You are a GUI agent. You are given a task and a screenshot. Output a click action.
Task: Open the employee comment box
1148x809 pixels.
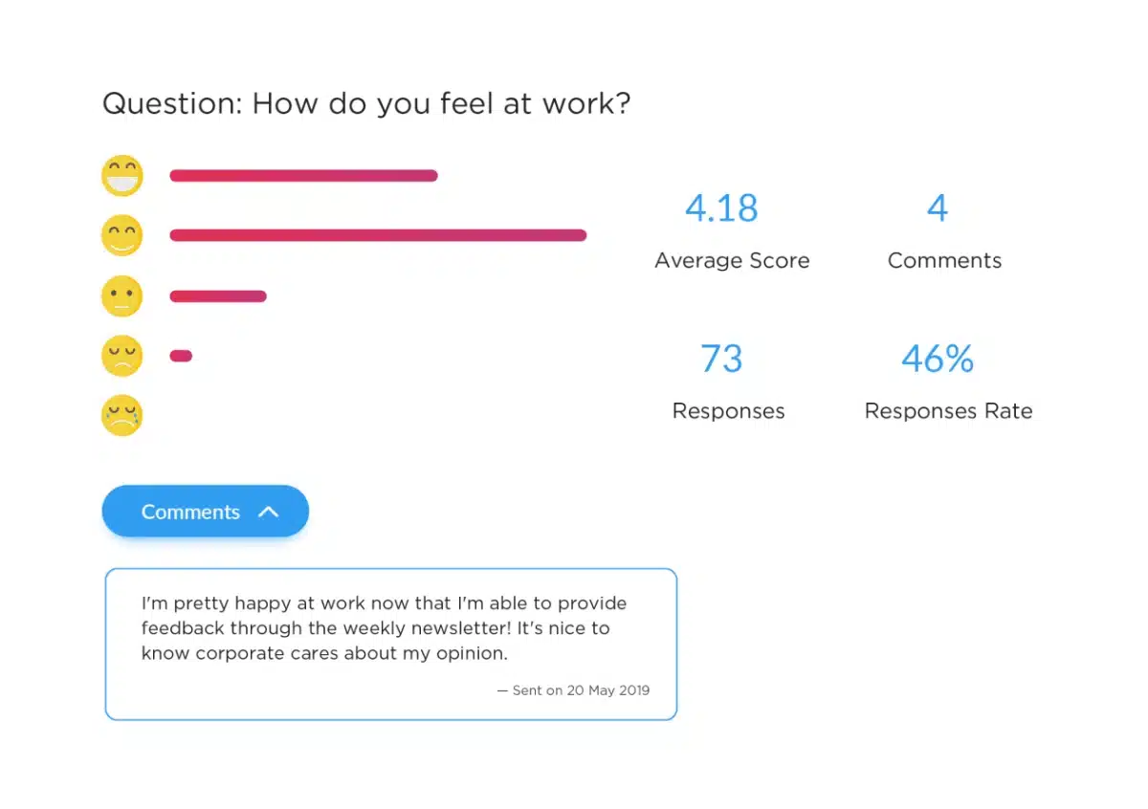pyautogui.click(x=390, y=644)
